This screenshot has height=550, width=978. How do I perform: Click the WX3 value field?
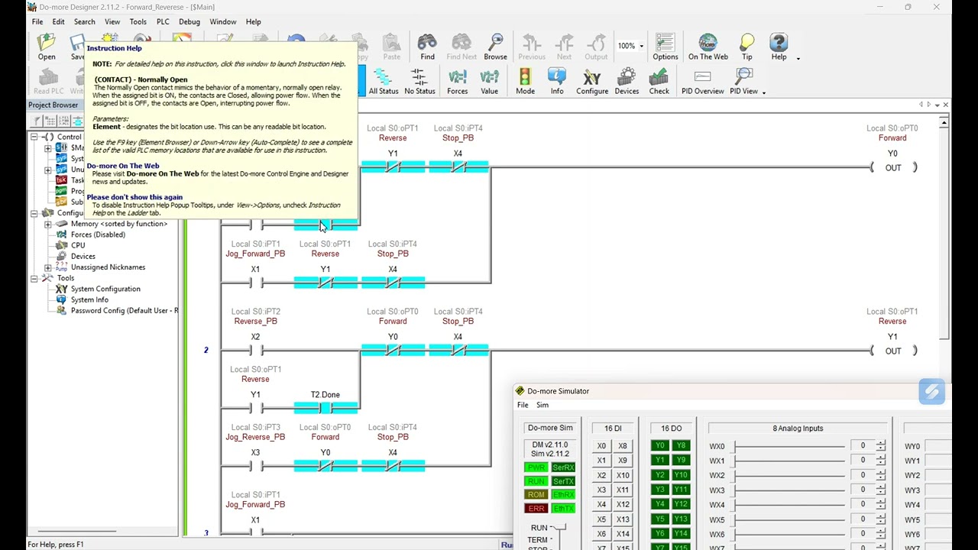[863, 490]
